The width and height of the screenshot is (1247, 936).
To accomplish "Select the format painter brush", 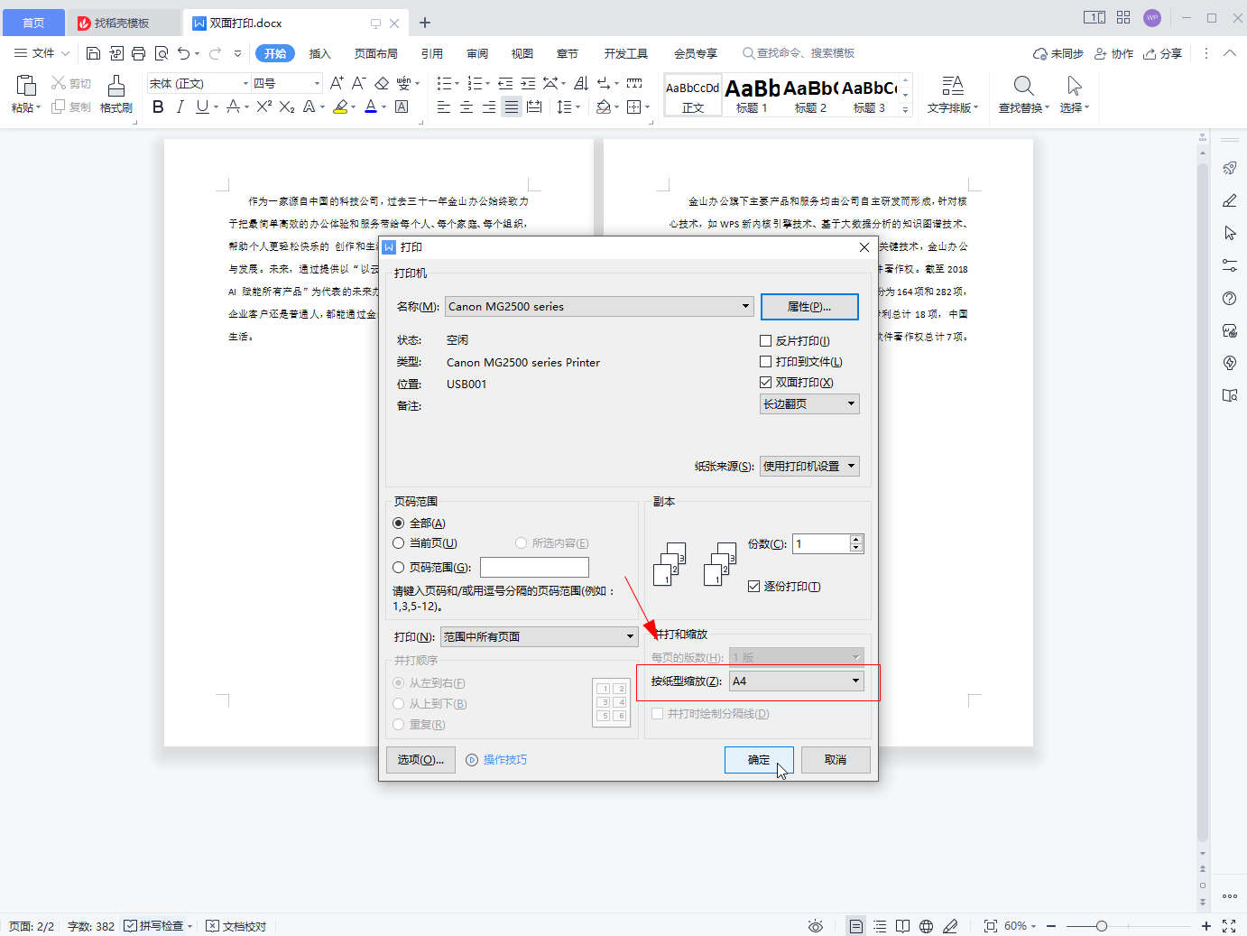I will tap(115, 86).
